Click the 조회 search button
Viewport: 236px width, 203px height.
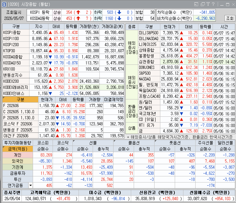(230, 18)
